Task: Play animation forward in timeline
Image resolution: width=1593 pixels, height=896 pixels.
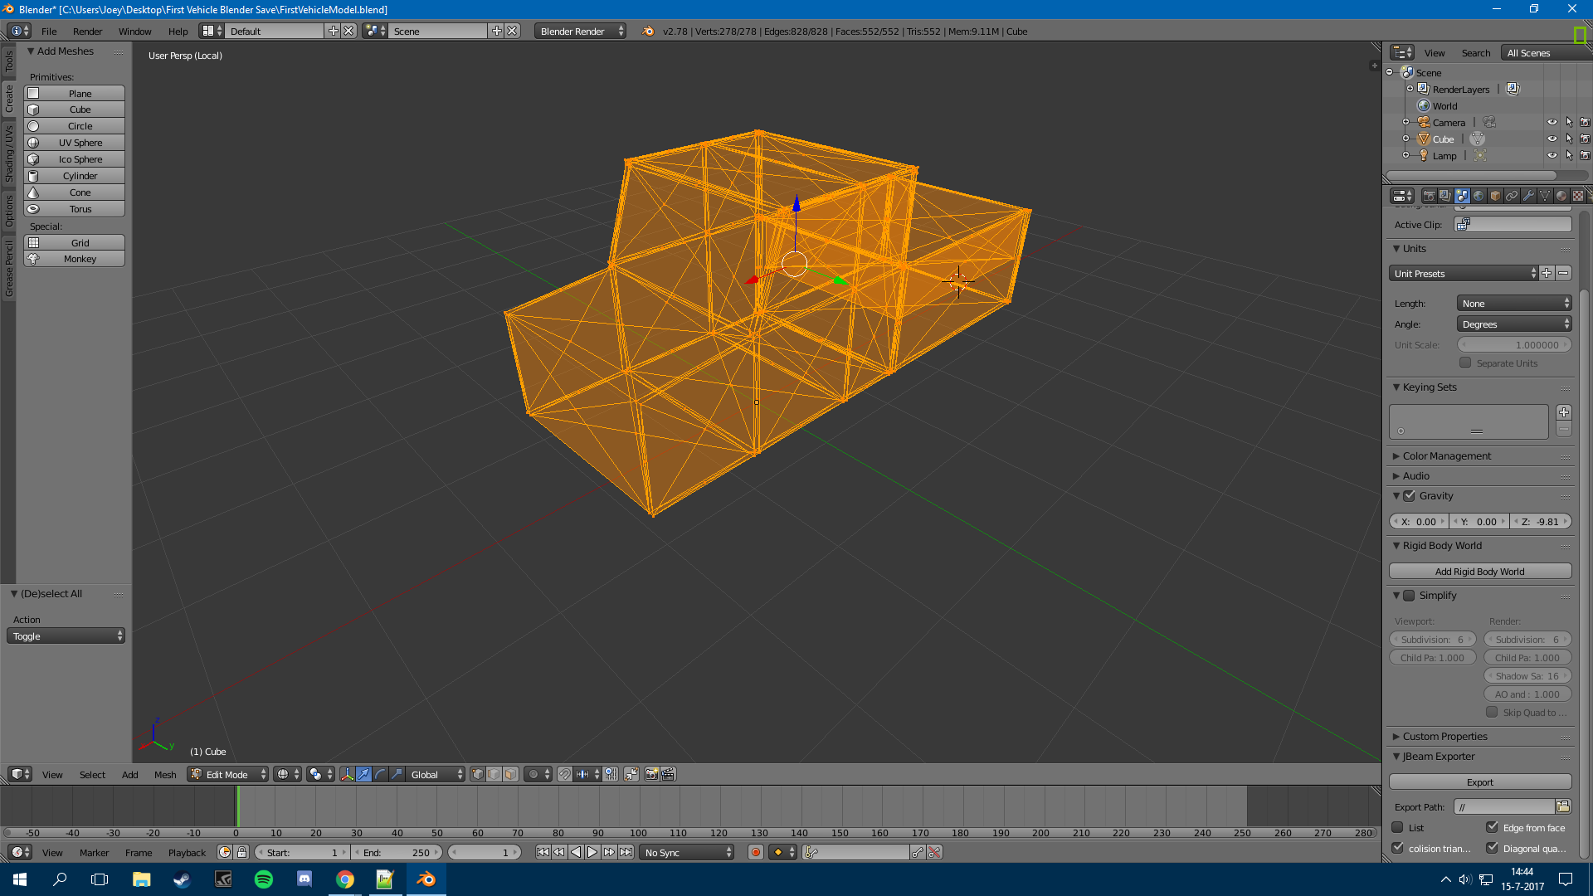Action: [592, 852]
